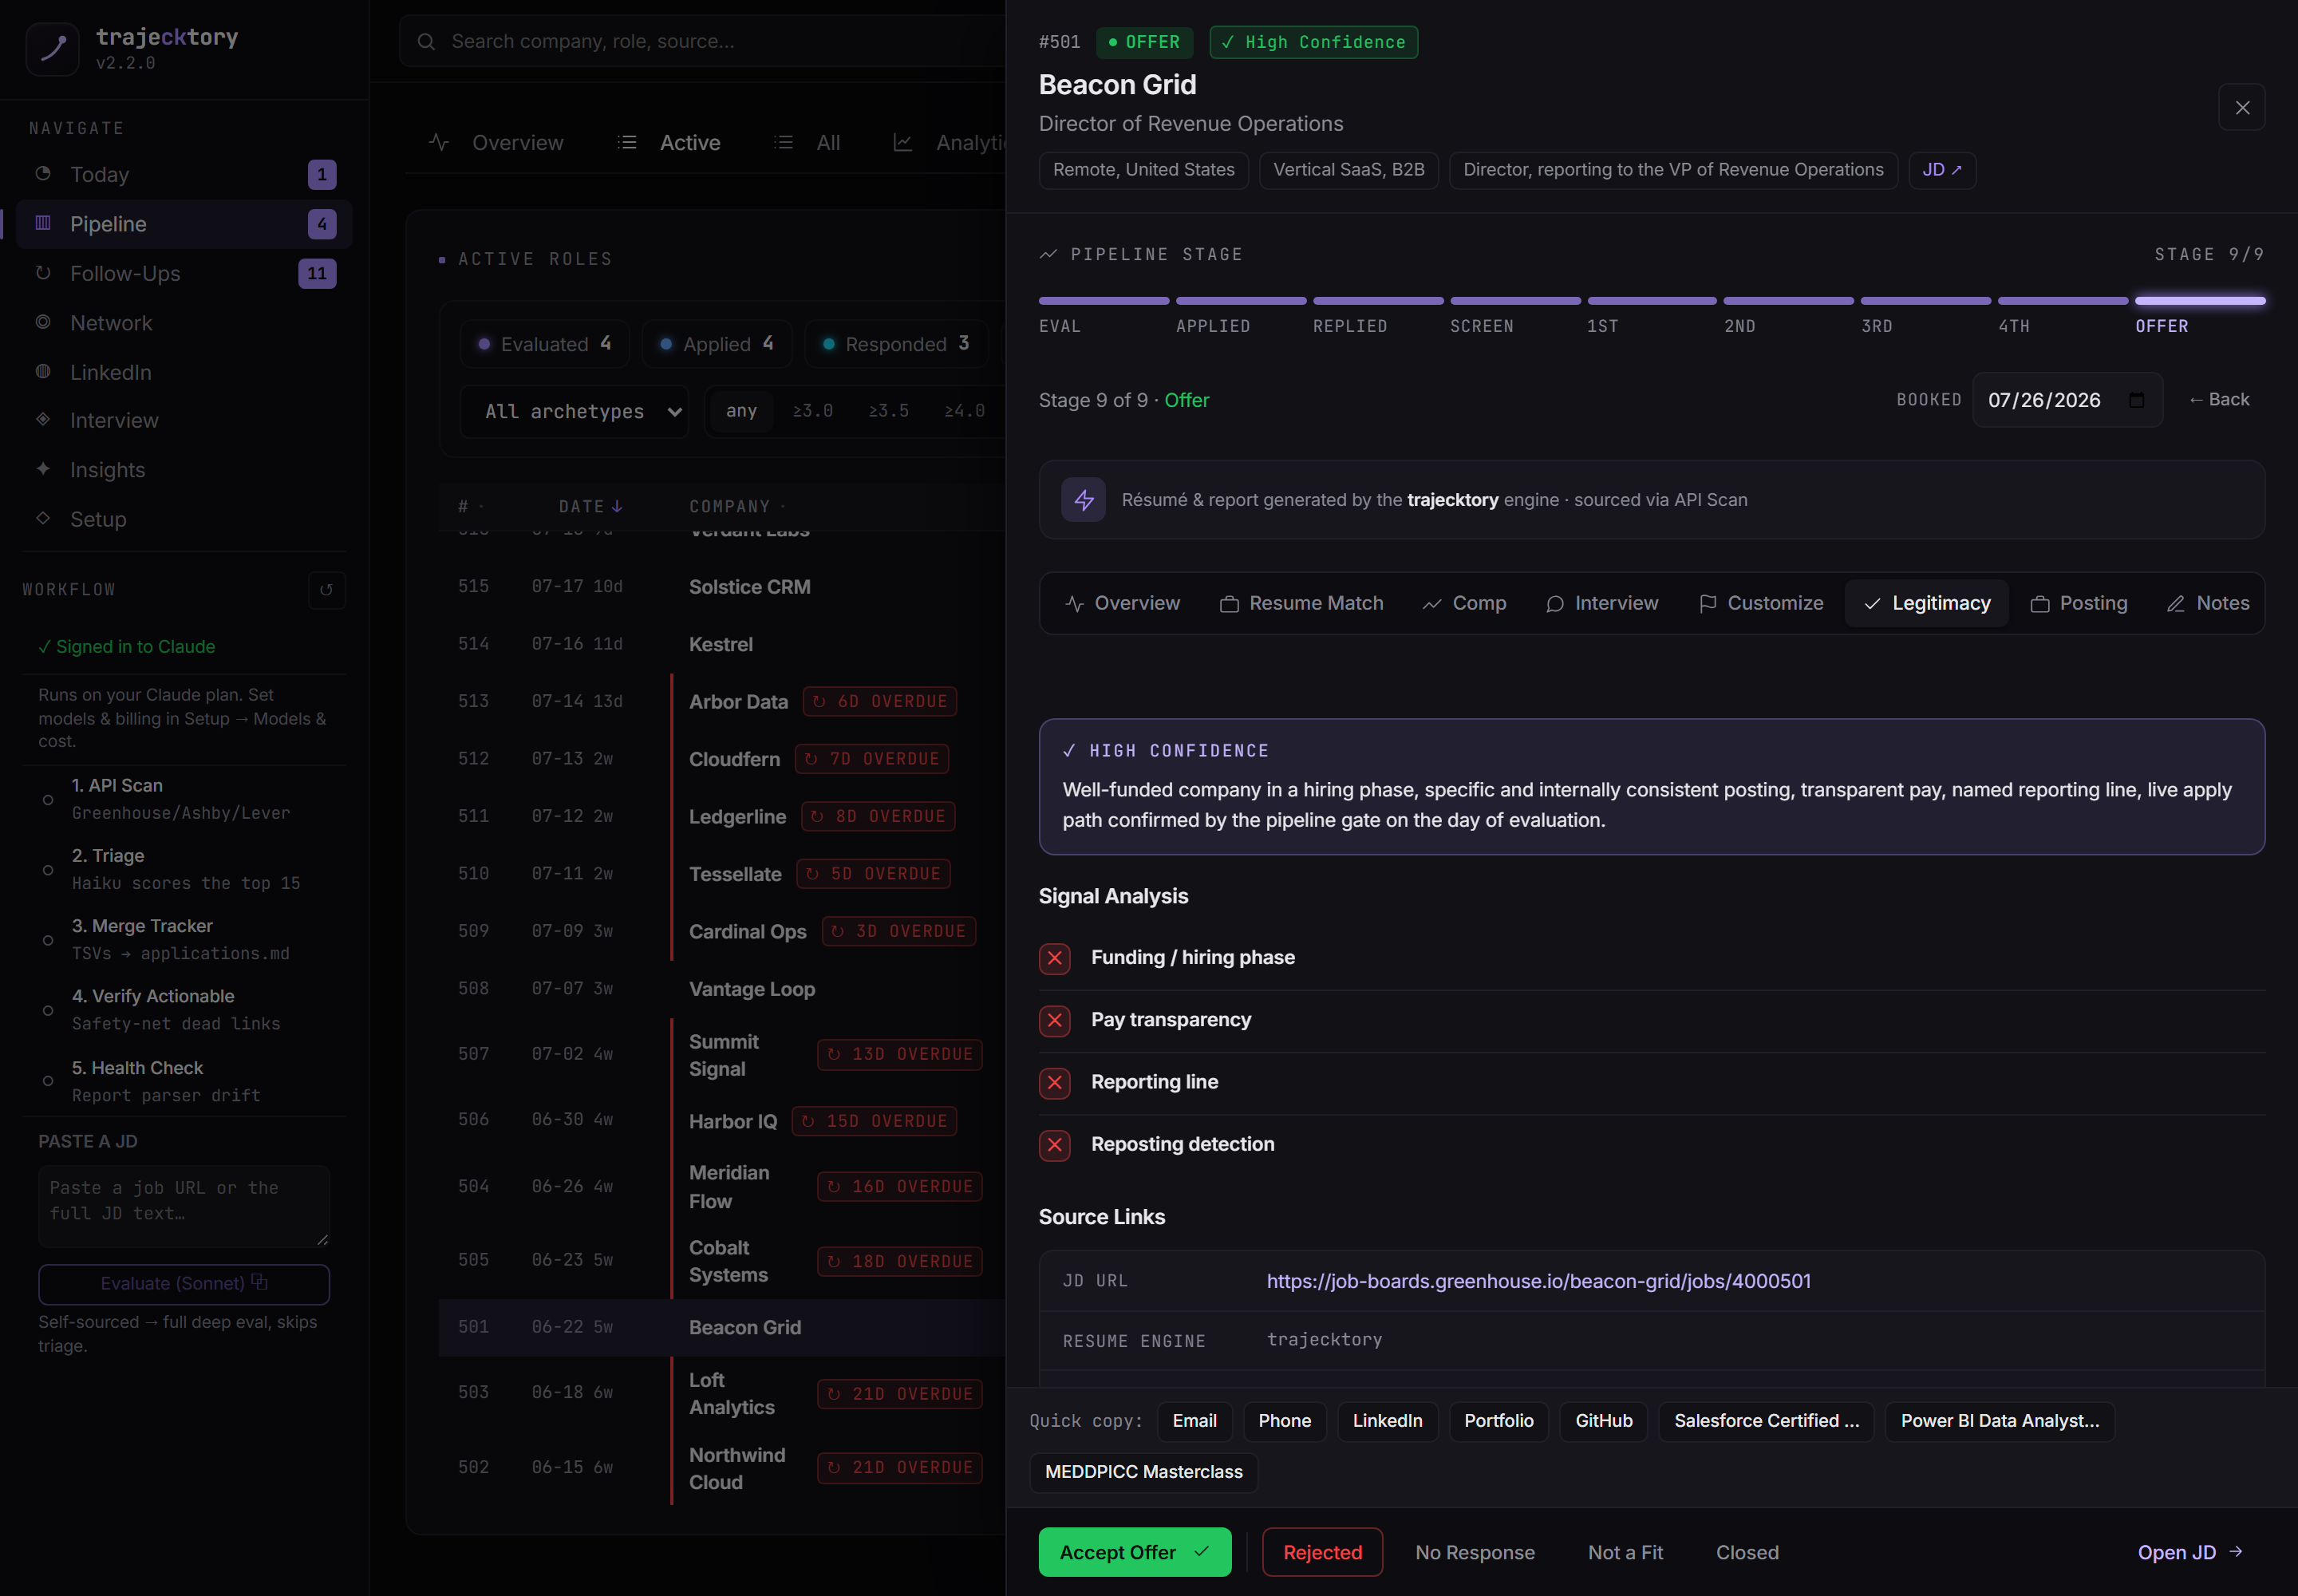Click the trajecktory logo icon
The height and width of the screenshot is (1596, 2298).
click(x=52, y=49)
